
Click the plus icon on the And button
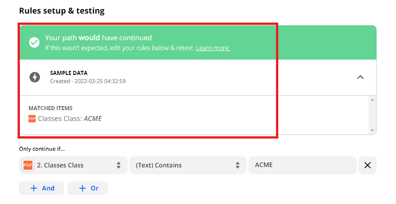(33, 188)
